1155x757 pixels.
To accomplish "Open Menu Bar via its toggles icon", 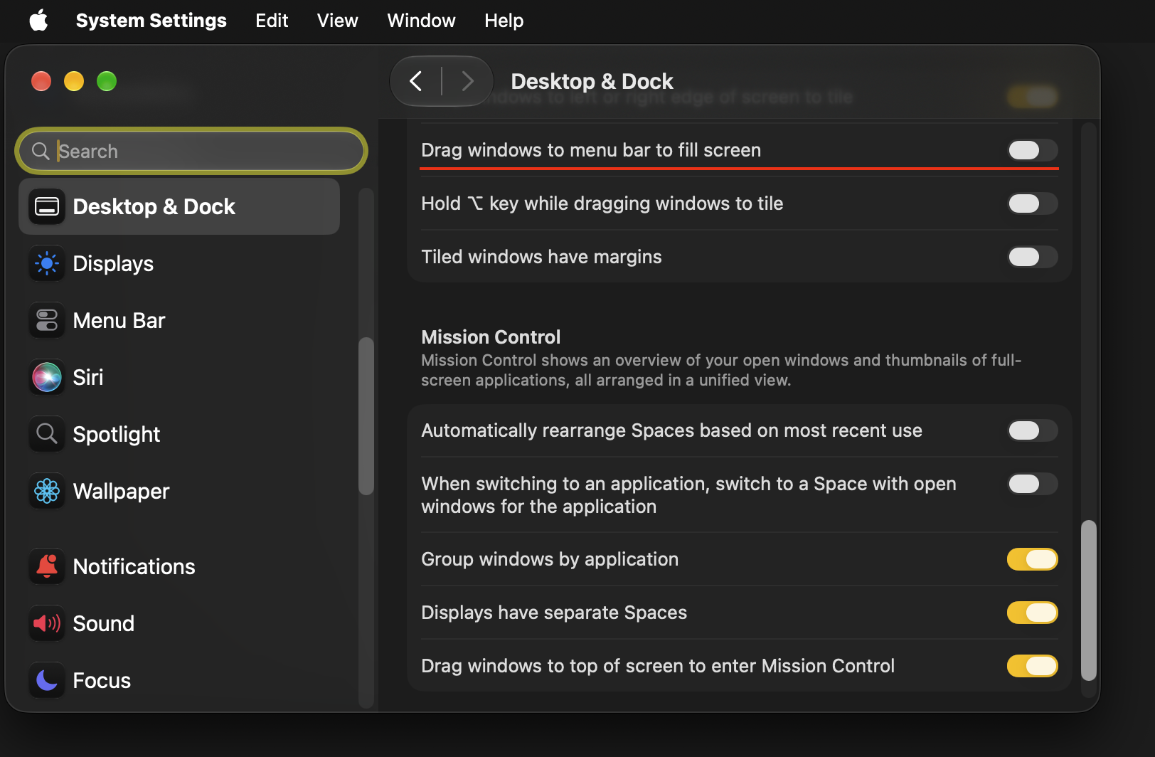I will click(x=47, y=320).
